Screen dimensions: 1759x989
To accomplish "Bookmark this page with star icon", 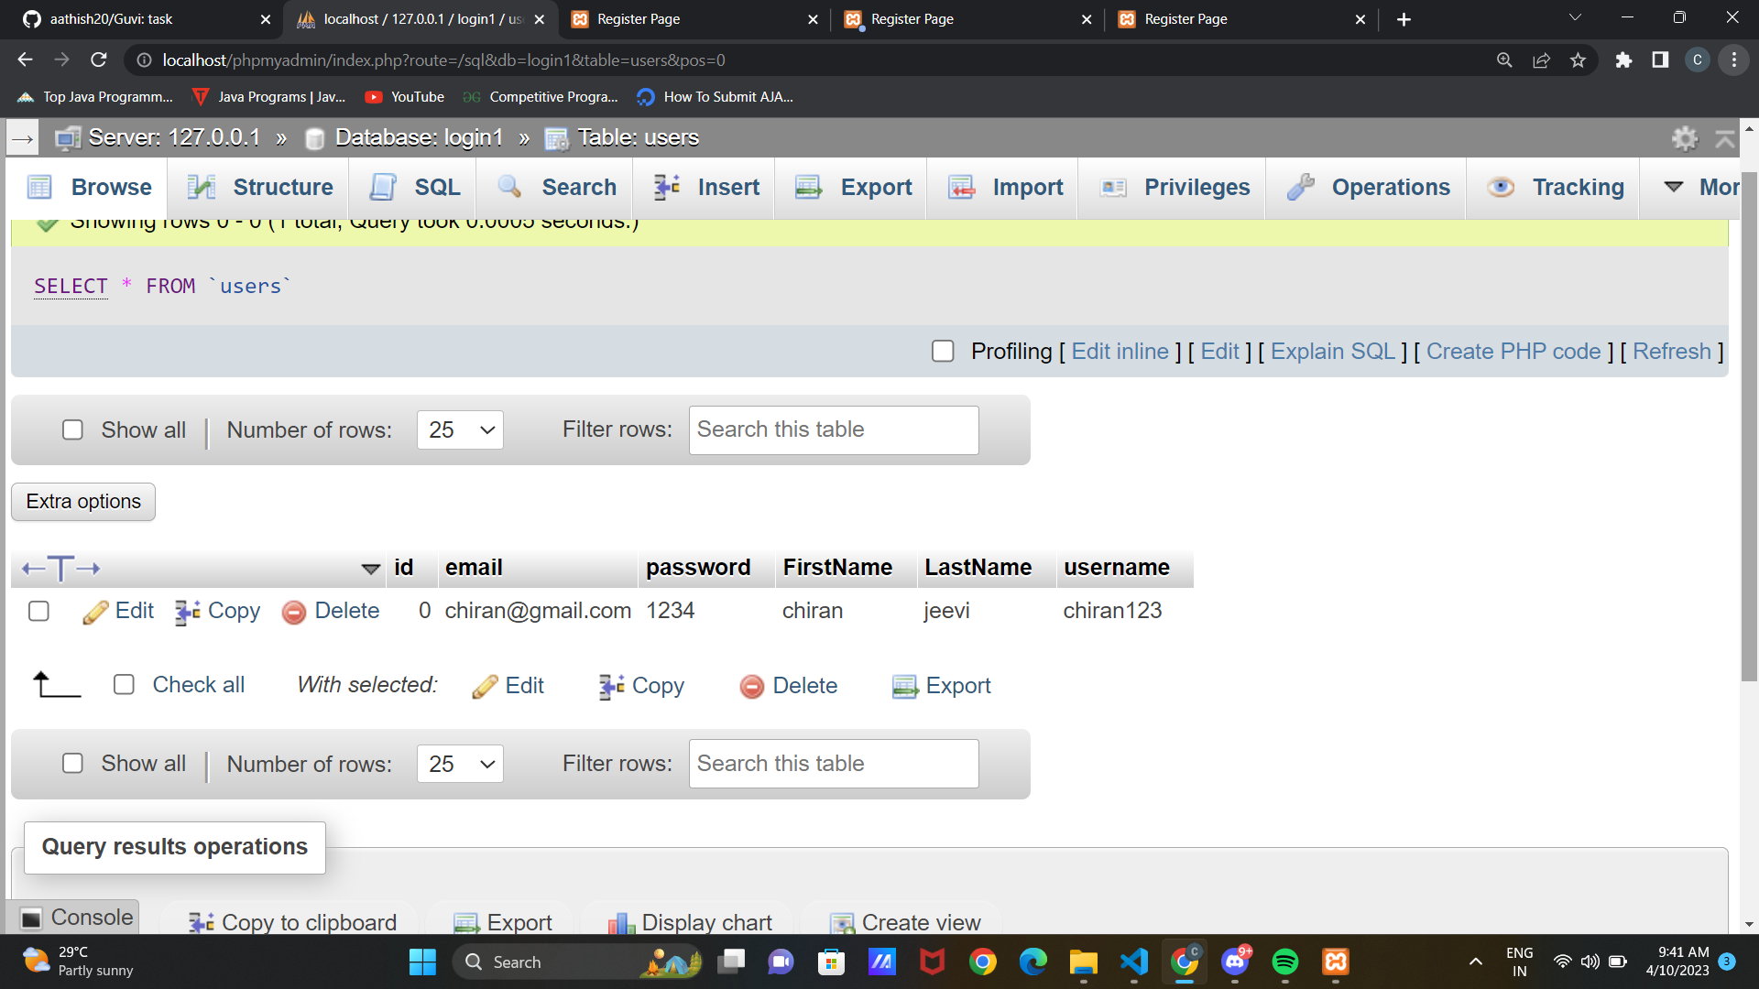I will coord(1578,60).
